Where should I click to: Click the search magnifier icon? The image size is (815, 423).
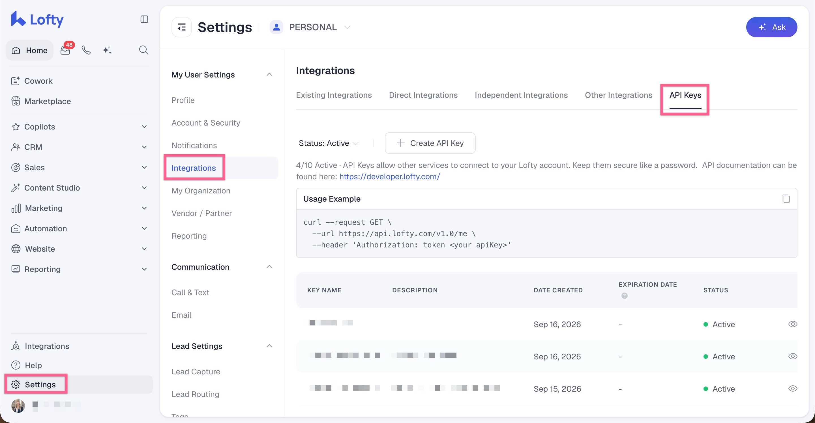coord(144,50)
